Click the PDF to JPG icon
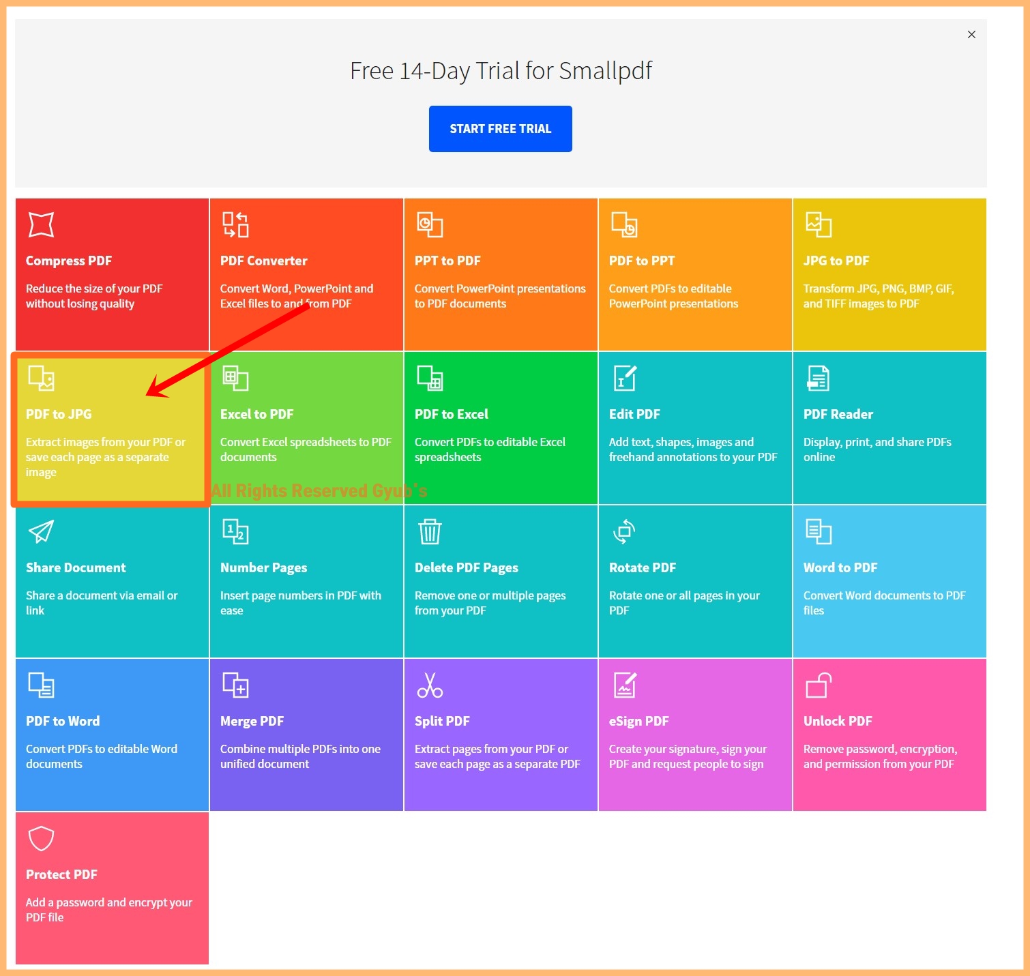The image size is (1030, 976). tap(41, 378)
